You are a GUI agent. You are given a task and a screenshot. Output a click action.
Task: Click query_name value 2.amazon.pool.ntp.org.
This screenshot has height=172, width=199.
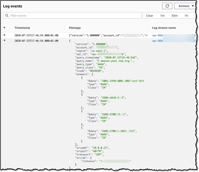point(115,61)
